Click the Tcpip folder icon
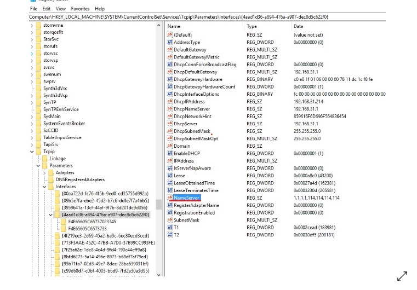This screenshot has height=290, width=417. click(38, 152)
